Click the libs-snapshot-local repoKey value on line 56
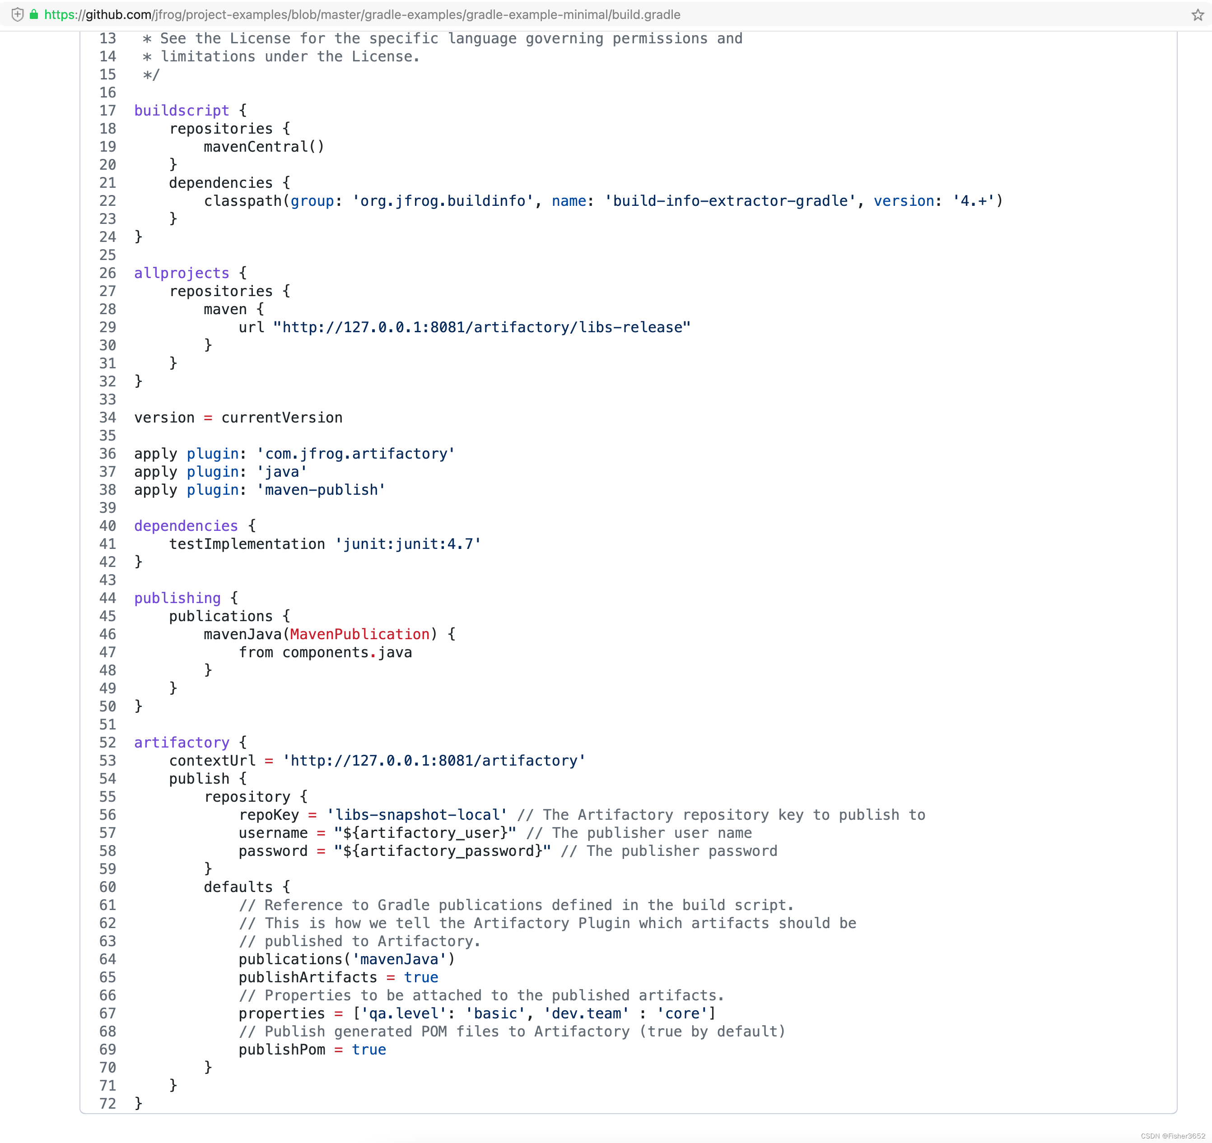The height and width of the screenshot is (1143, 1212). tap(416, 815)
